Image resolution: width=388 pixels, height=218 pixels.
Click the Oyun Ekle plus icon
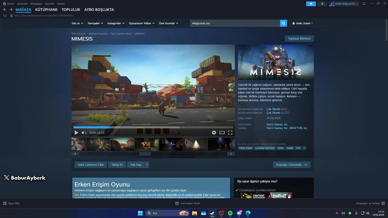point(5,203)
